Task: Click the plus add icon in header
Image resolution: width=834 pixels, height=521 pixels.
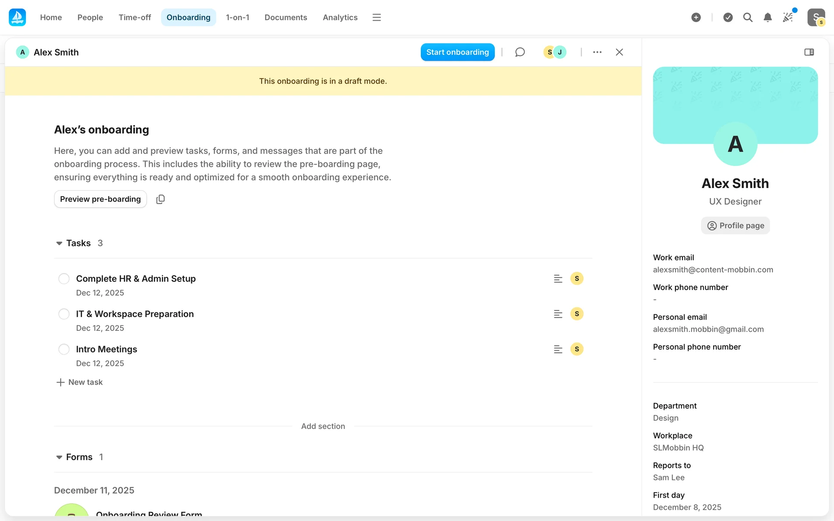Action: pyautogui.click(x=696, y=17)
